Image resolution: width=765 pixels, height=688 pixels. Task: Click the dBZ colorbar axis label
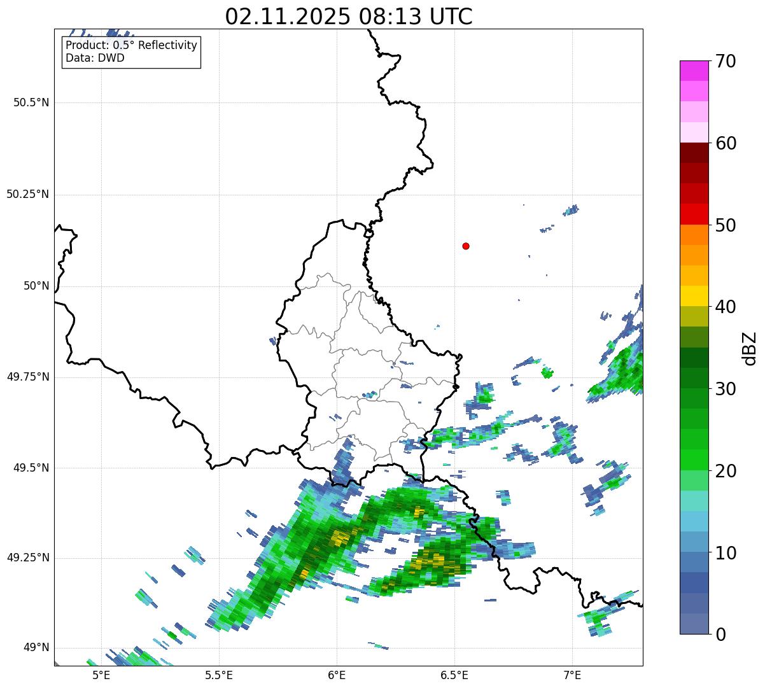(750, 348)
